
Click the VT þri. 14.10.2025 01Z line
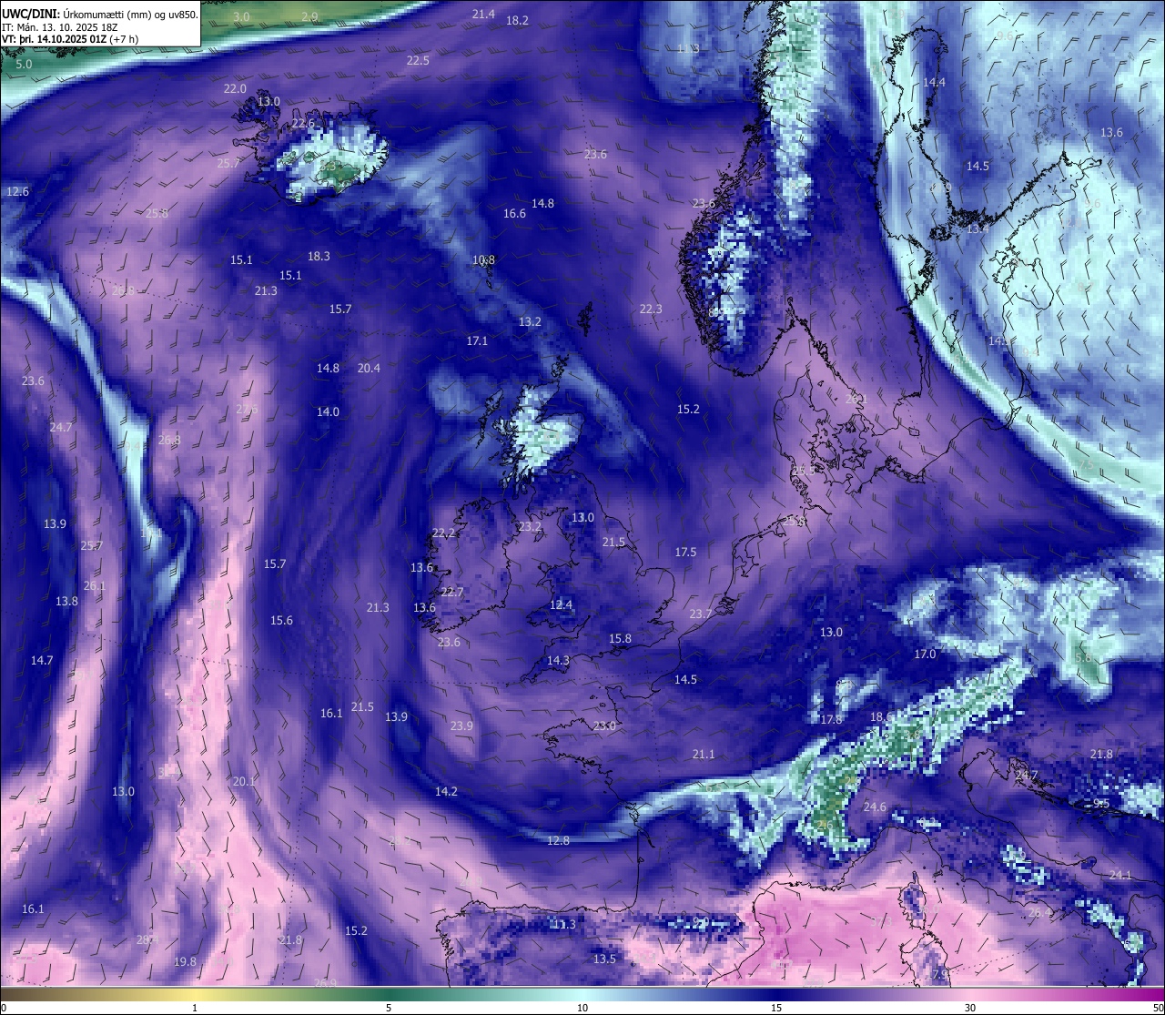(70, 39)
